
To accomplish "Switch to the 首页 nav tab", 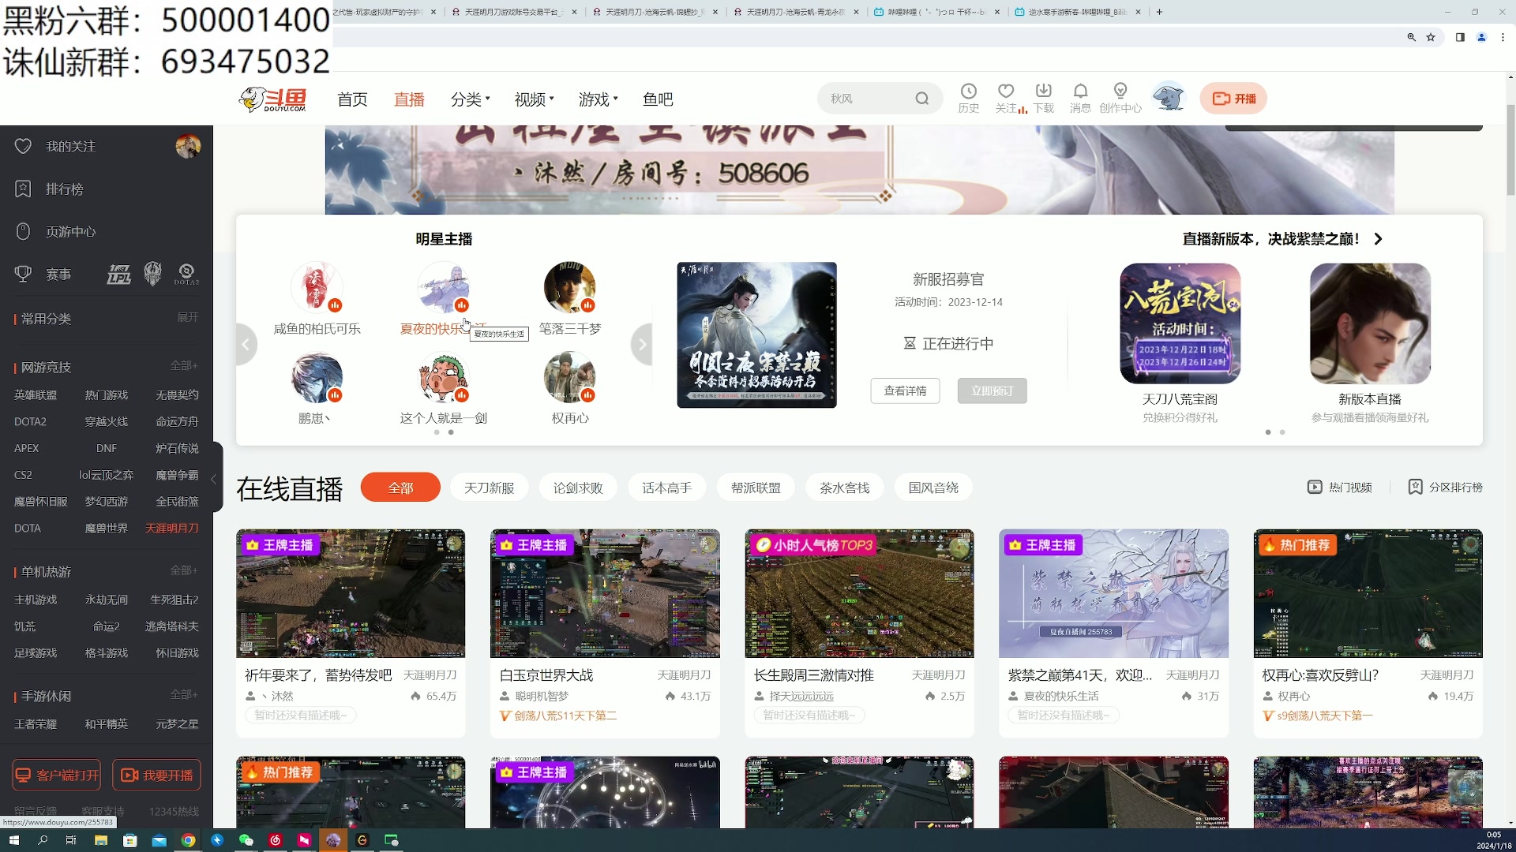I will tap(352, 99).
